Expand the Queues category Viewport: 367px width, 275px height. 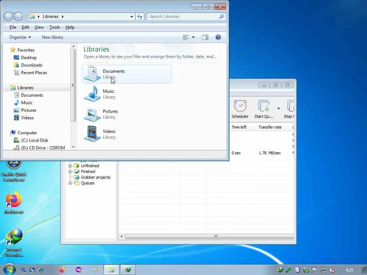(x=70, y=183)
